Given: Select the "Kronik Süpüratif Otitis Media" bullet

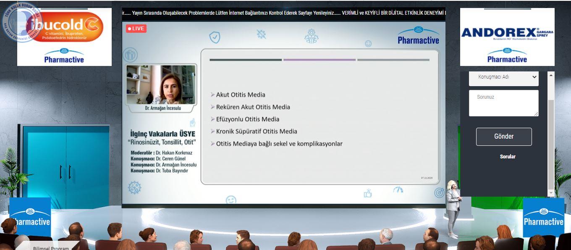Looking at the screenshot, I should (x=257, y=132).
